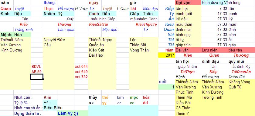Click the xct 044 cell
Screen dimensions: 255x116
pos(81,67)
